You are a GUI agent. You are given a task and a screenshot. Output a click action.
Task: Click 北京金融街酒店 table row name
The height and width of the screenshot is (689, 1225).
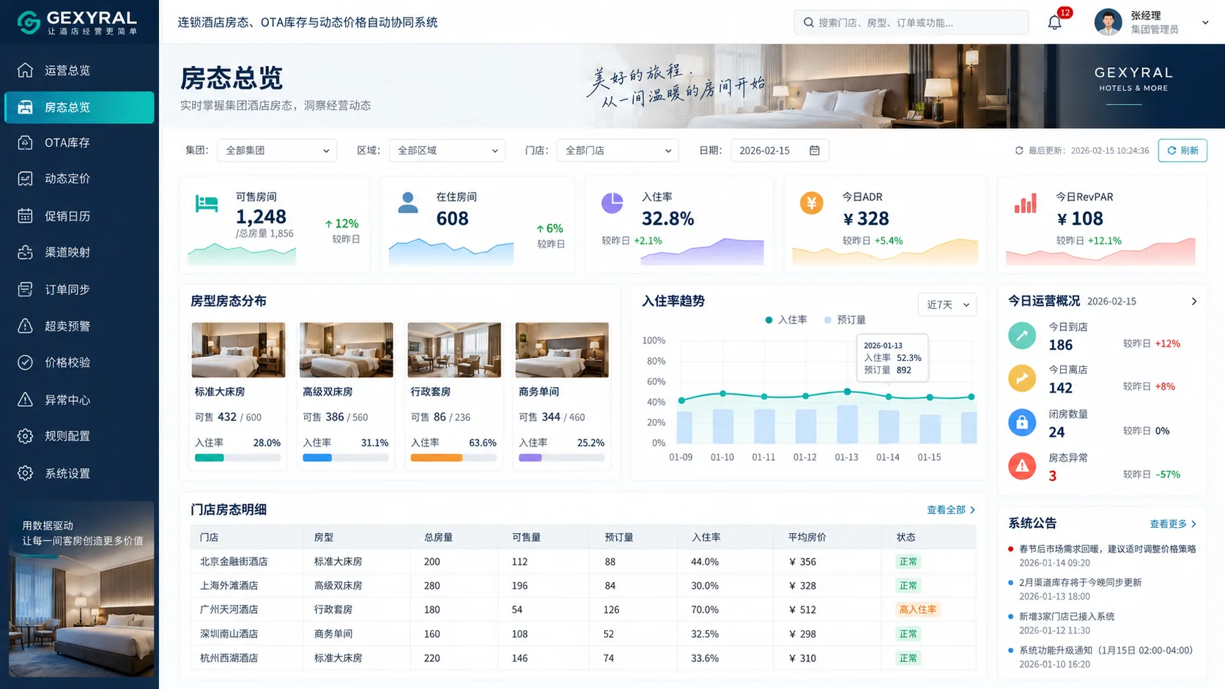point(234,562)
